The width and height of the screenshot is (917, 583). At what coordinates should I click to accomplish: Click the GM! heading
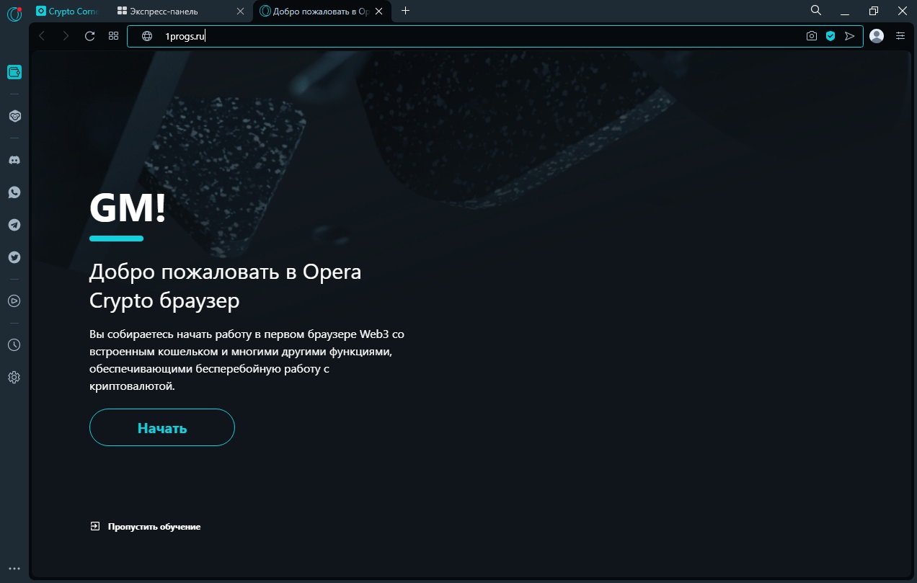[128, 208]
